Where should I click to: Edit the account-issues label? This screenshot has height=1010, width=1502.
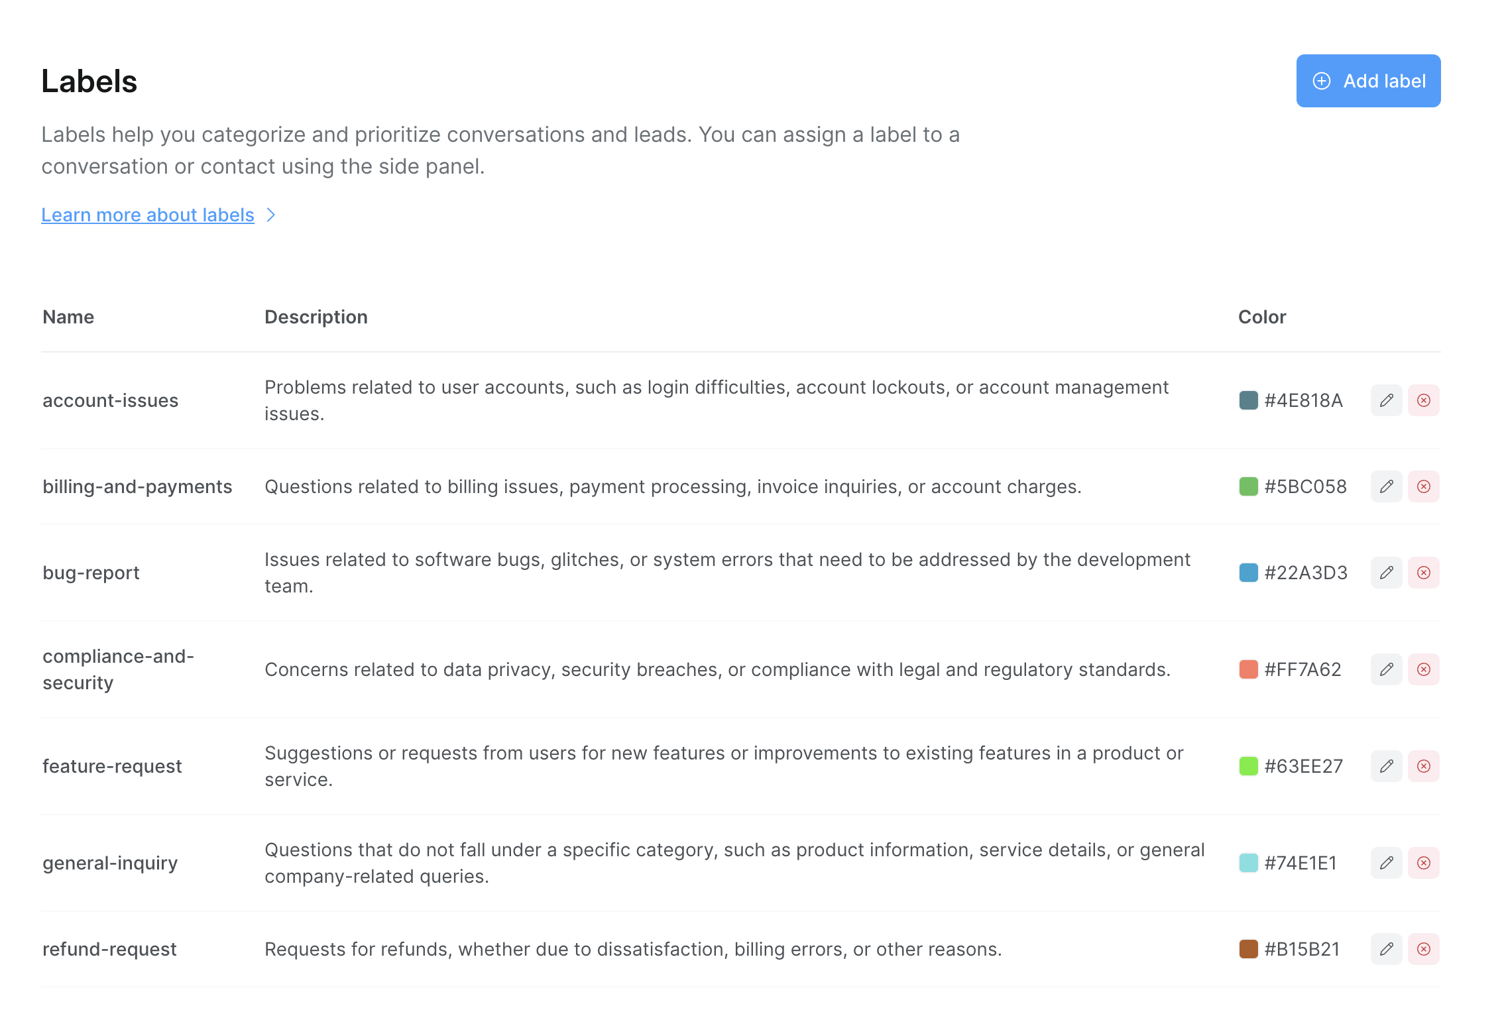(x=1386, y=400)
